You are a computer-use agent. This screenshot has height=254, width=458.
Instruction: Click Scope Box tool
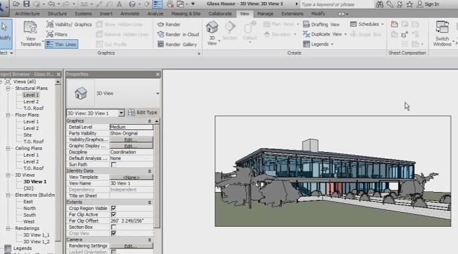(x=365, y=35)
